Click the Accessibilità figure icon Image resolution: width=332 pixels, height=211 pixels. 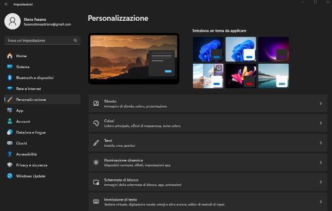click(10, 154)
